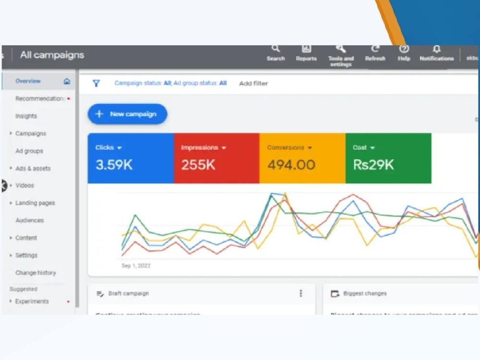Open the Help question mark icon
This screenshot has height=360, width=480.
404,49
